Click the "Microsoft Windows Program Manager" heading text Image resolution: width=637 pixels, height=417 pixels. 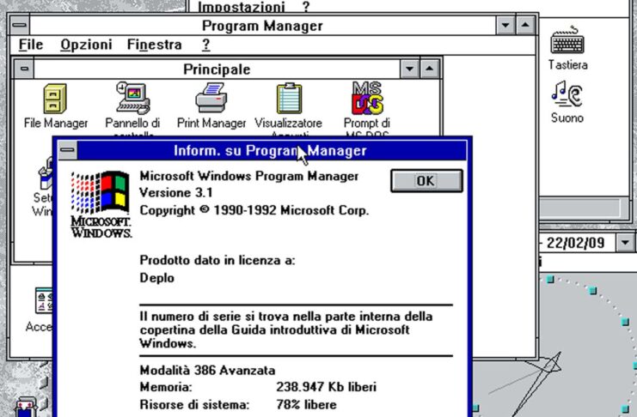tap(249, 177)
